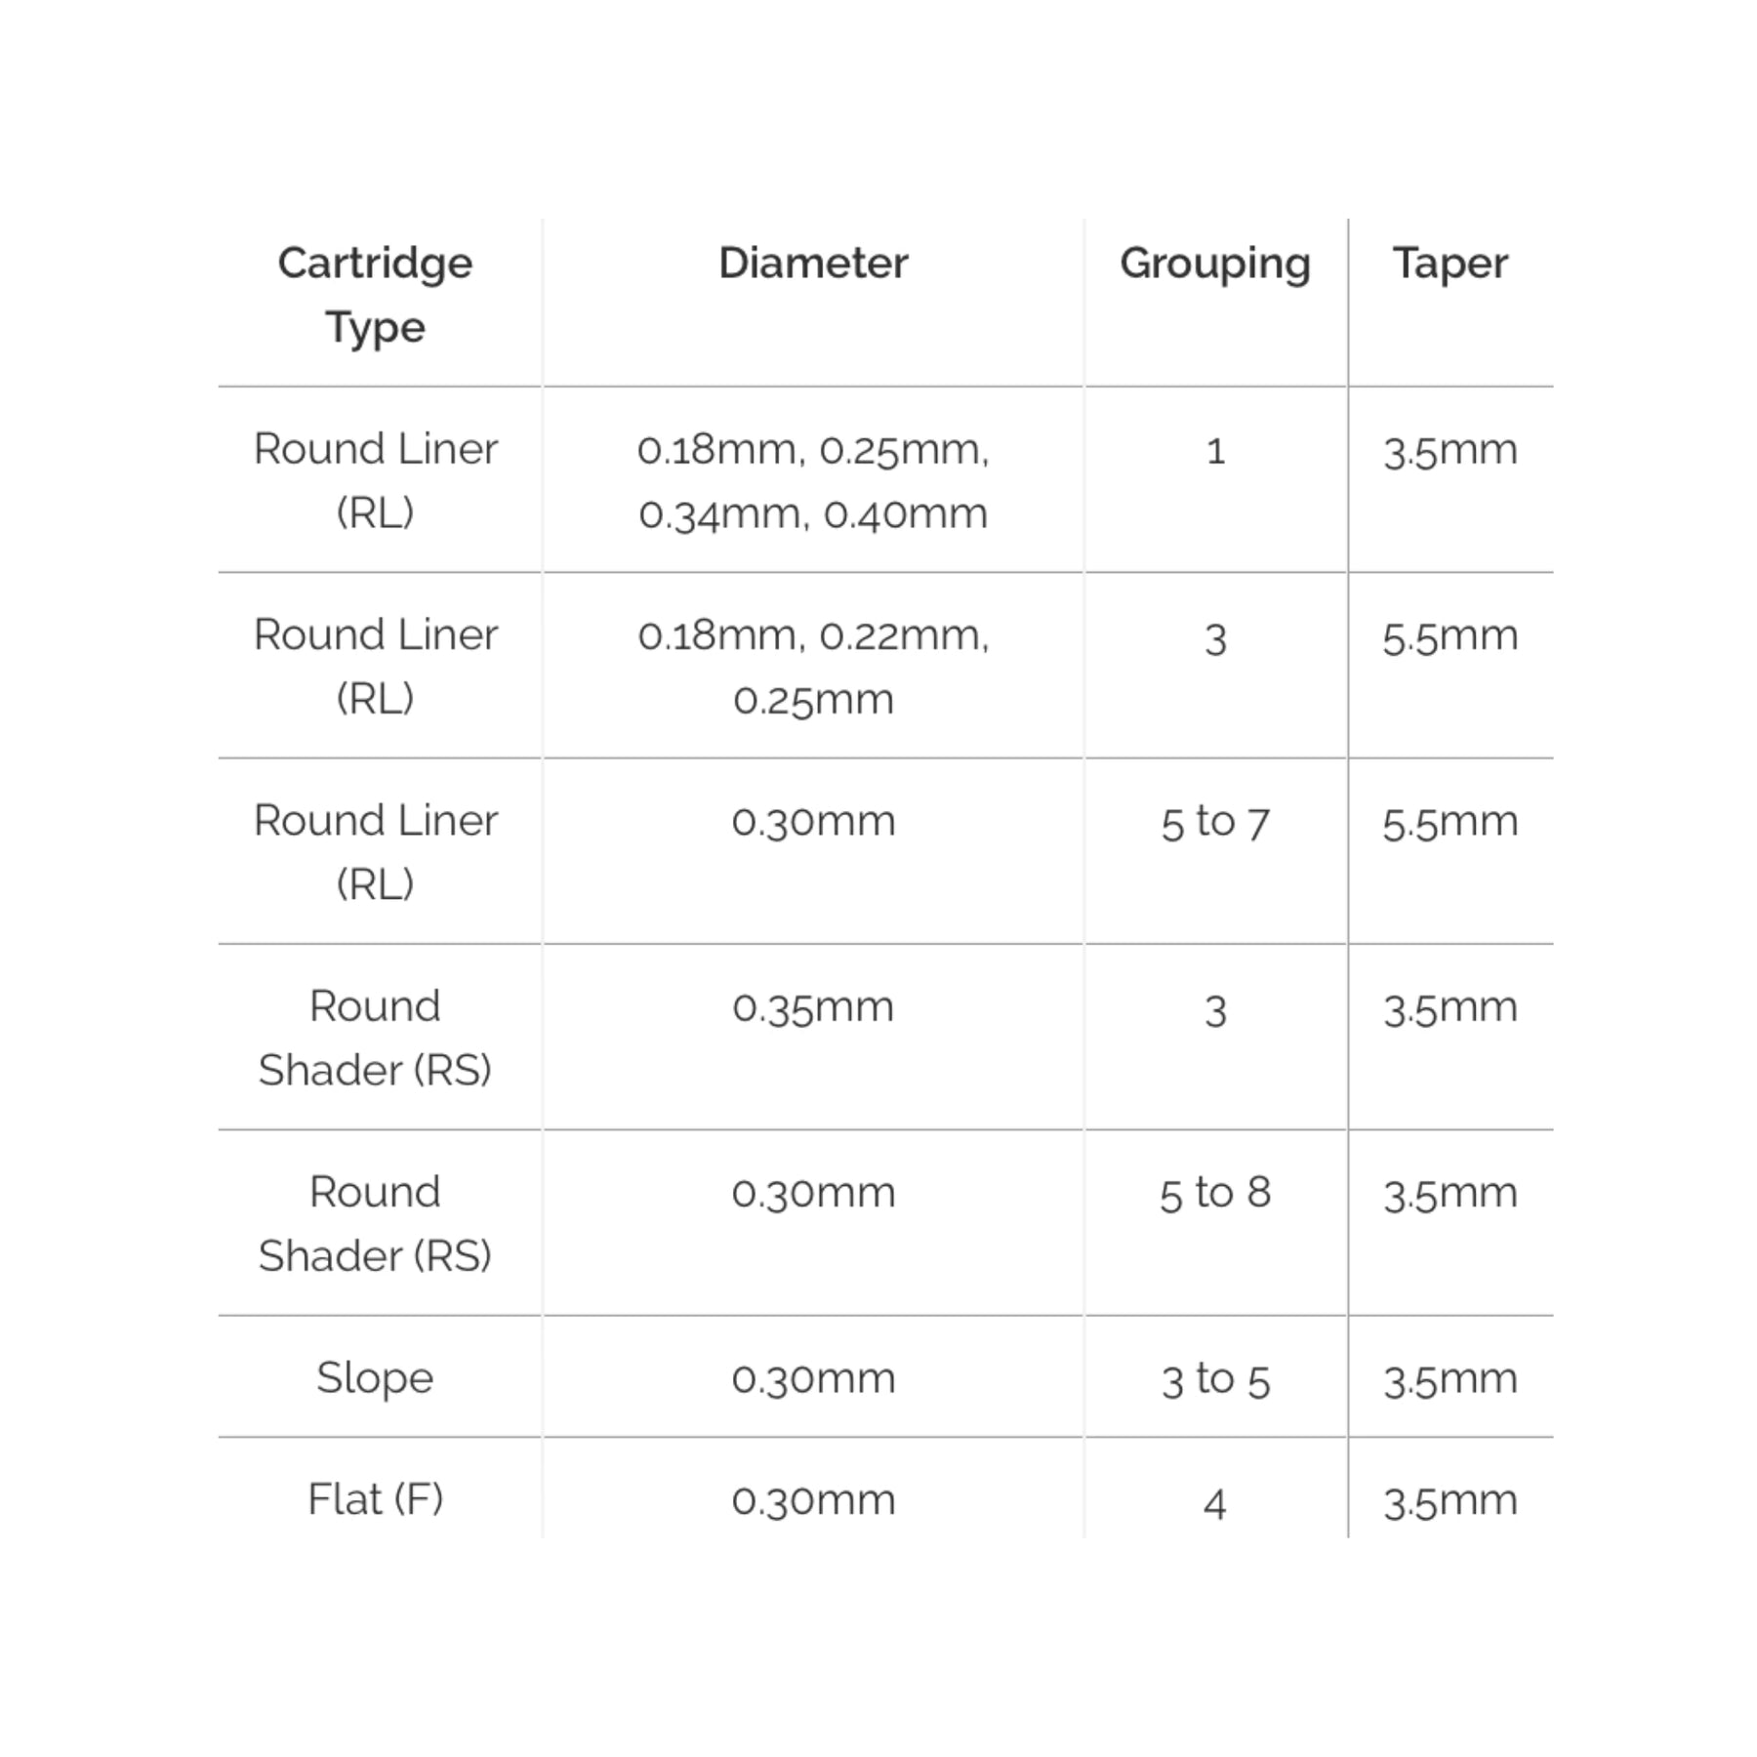Select the grouping value 5 to 7
The width and height of the screenshot is (1757, 1757).
click(1214, 822)
